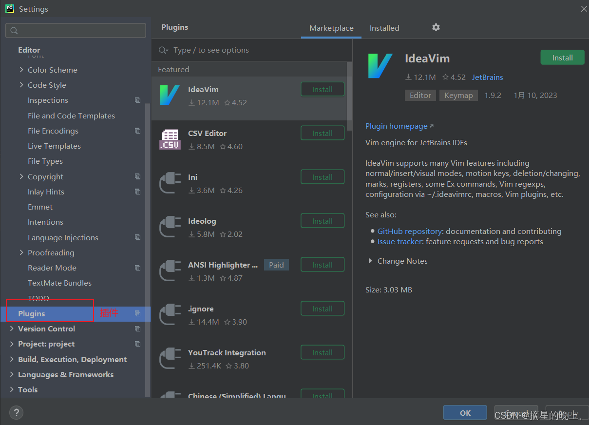Open the Inspections settings page
Image resolution: width=589 pixels, height=425 pixels.
(48, 100)
